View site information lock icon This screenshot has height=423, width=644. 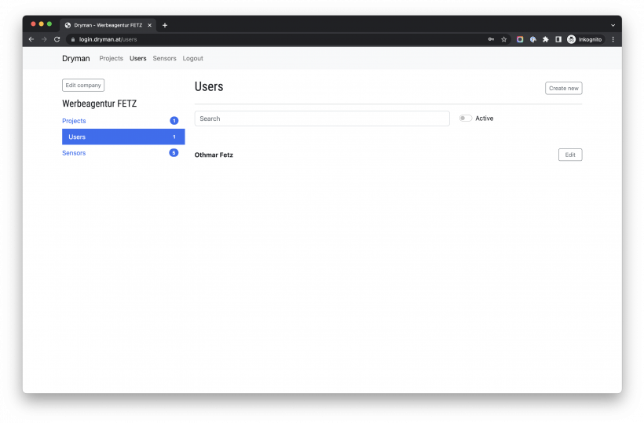[72, 39]
